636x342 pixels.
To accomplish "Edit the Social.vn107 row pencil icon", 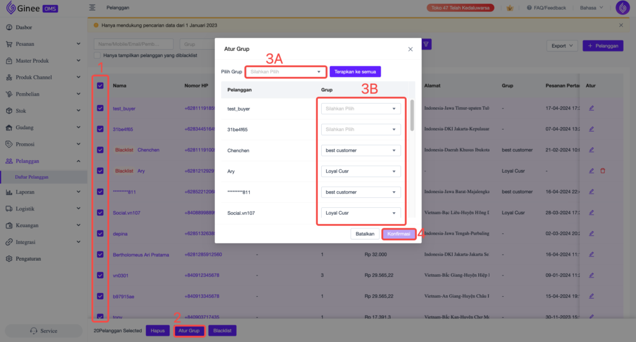I will pos(591,213).
